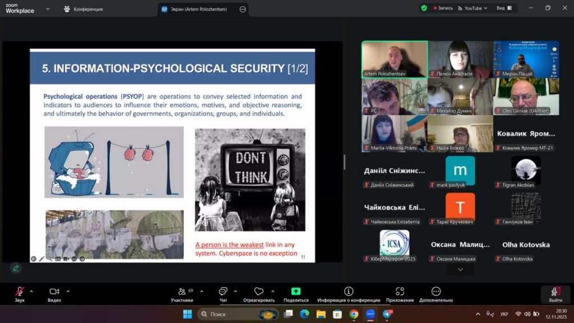
Task: Open the Вид view layout menu
Action: [504, 8]
